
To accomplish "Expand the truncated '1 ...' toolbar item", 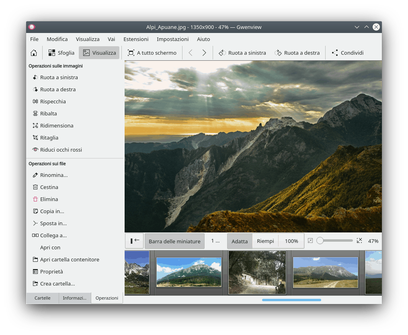I will coord(215,241).
